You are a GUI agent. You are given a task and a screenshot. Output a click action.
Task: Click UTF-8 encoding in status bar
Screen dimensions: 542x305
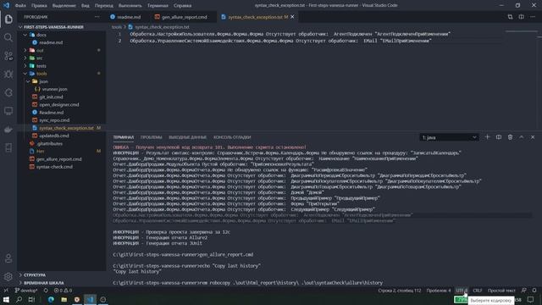pos(462,291)
